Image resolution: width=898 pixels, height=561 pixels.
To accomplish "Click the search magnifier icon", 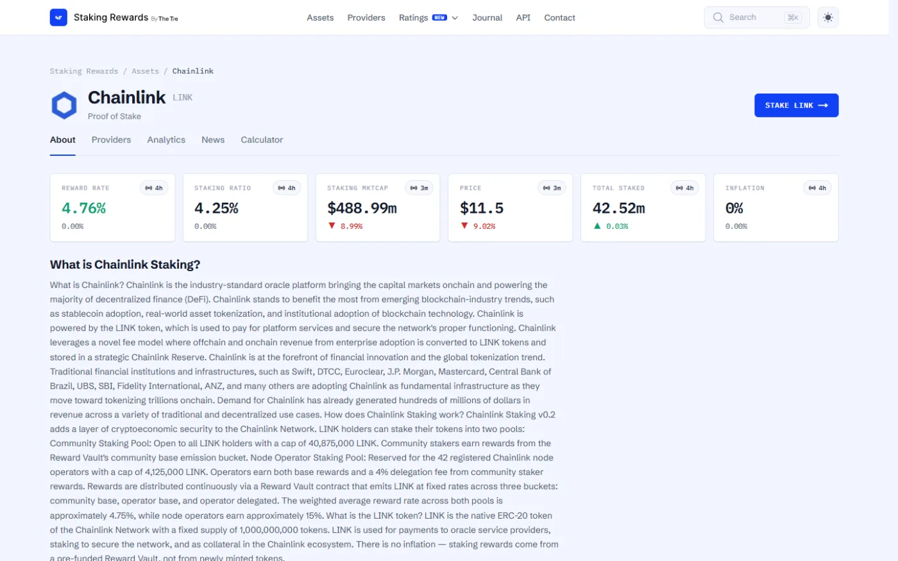I will pyautogui.click(x=718, y=17).
